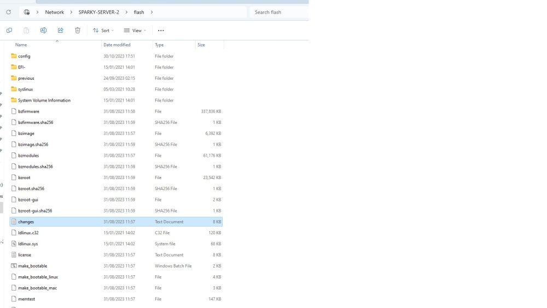
Task: Select the bzroot-gui file icon
Action: click(x=14, y=200)
